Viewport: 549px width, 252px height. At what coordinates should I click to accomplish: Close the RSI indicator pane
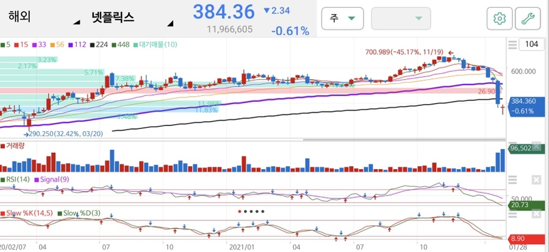pos(536,180)
